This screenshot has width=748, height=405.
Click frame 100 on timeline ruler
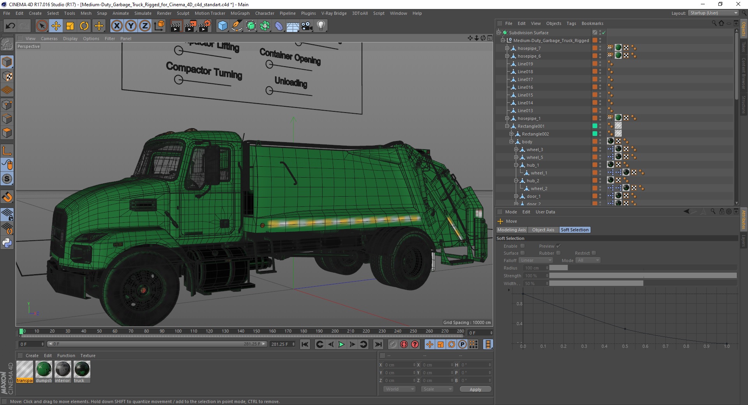tap(178, 331)
